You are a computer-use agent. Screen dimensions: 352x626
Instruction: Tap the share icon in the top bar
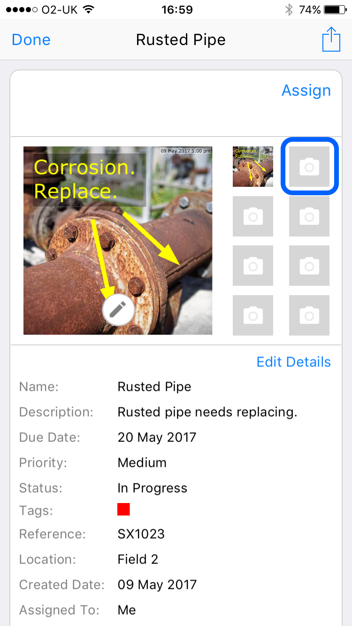[331, 39]
